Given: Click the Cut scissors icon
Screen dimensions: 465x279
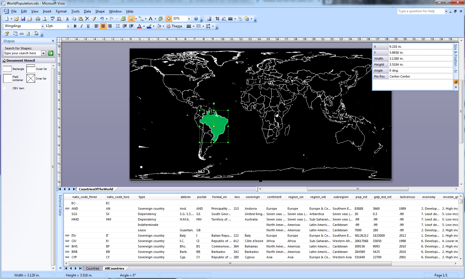Looking at the screenshot, I should point(67,19).
